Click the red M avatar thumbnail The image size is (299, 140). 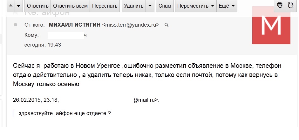pyautogui.click(x=271, y=25)
